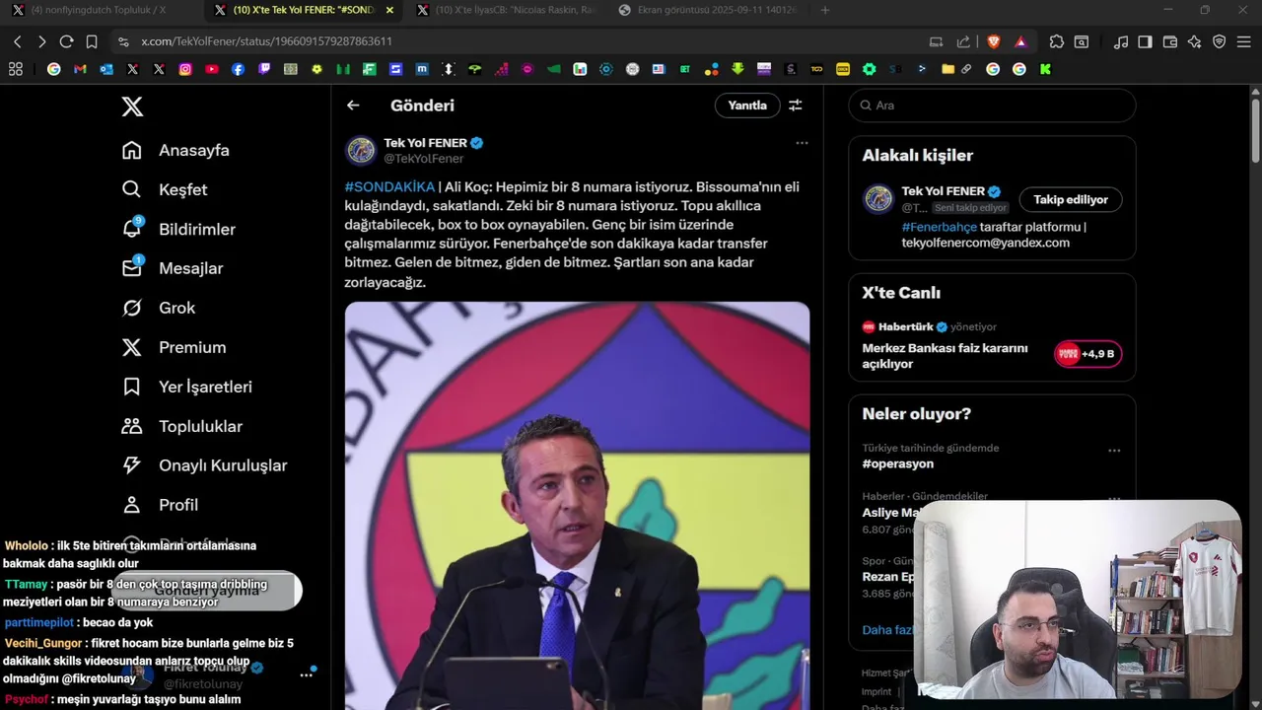The image size is (1262, 710).
Task: Open the Kick bookmark
Action: tap(1045, 69)
